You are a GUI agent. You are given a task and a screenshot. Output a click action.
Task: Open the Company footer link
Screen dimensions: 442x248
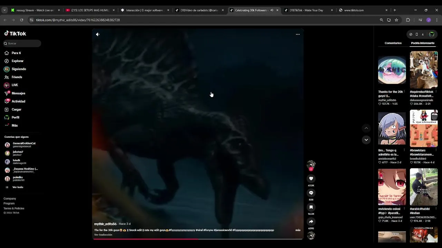[x=10, y=198]
